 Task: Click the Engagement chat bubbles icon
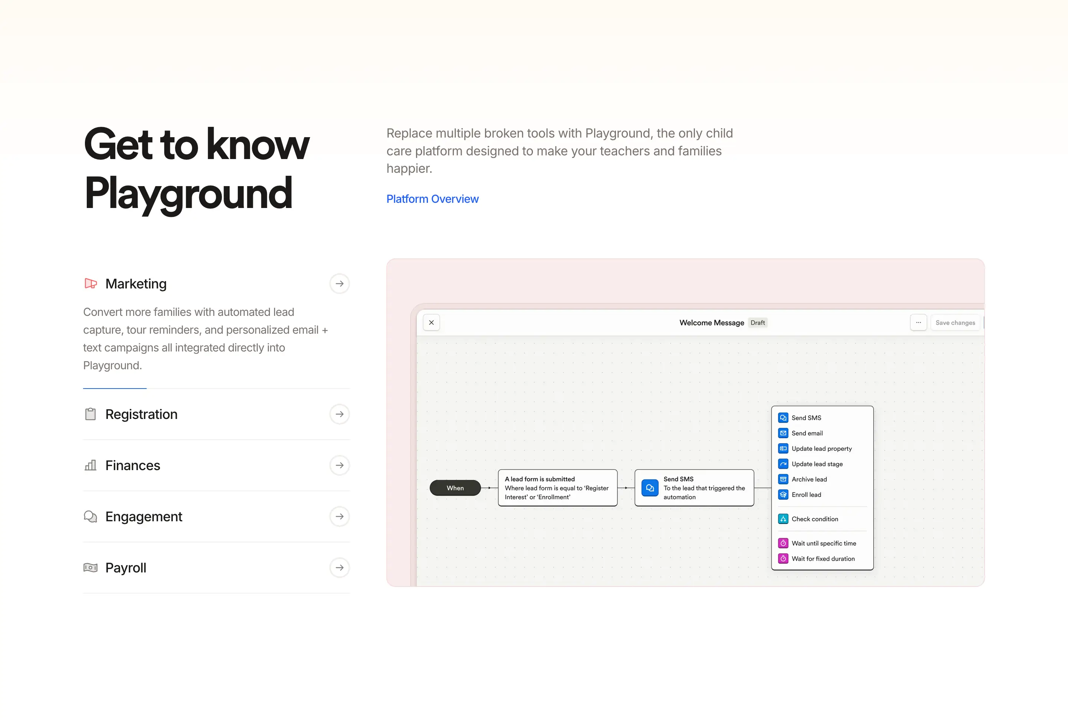click(x=90, y=516)
